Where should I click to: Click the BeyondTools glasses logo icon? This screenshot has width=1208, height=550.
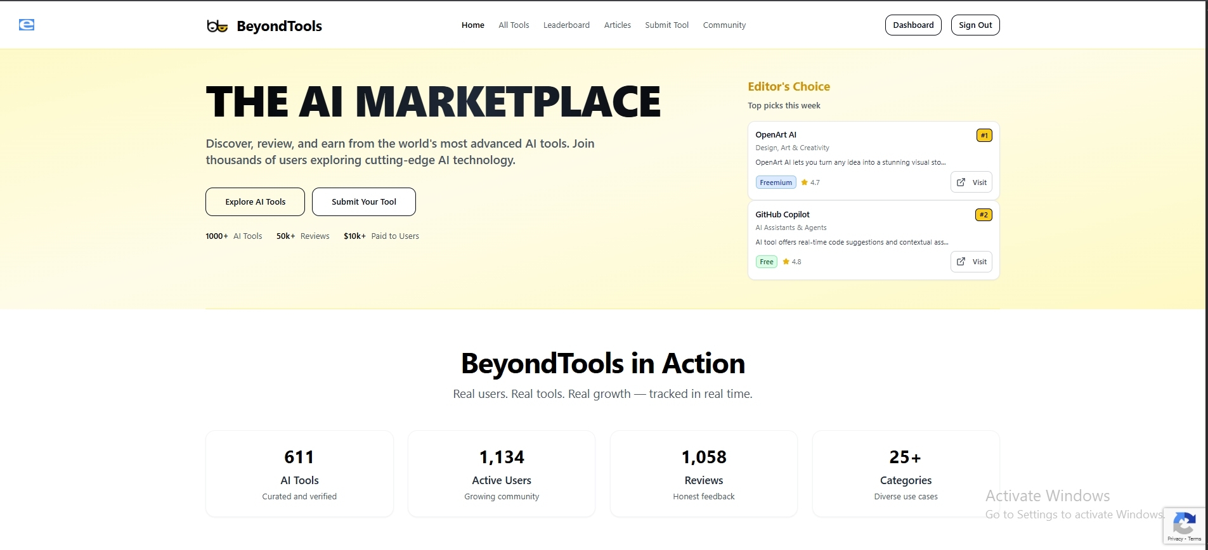coord(217,26)
